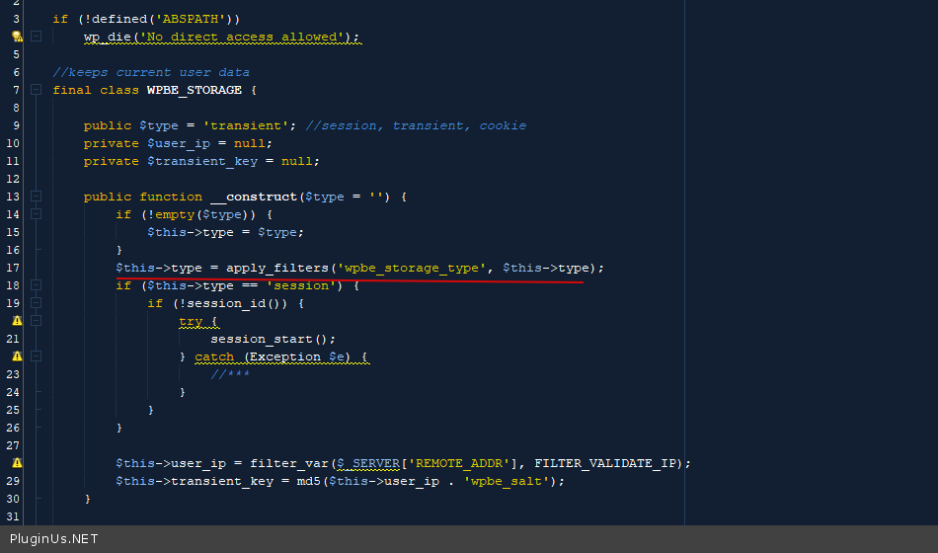938x553 pixels.
Task: Click the comment '//session, transient, cookie'
Action: pyautogui.click(x=416, y=125)
